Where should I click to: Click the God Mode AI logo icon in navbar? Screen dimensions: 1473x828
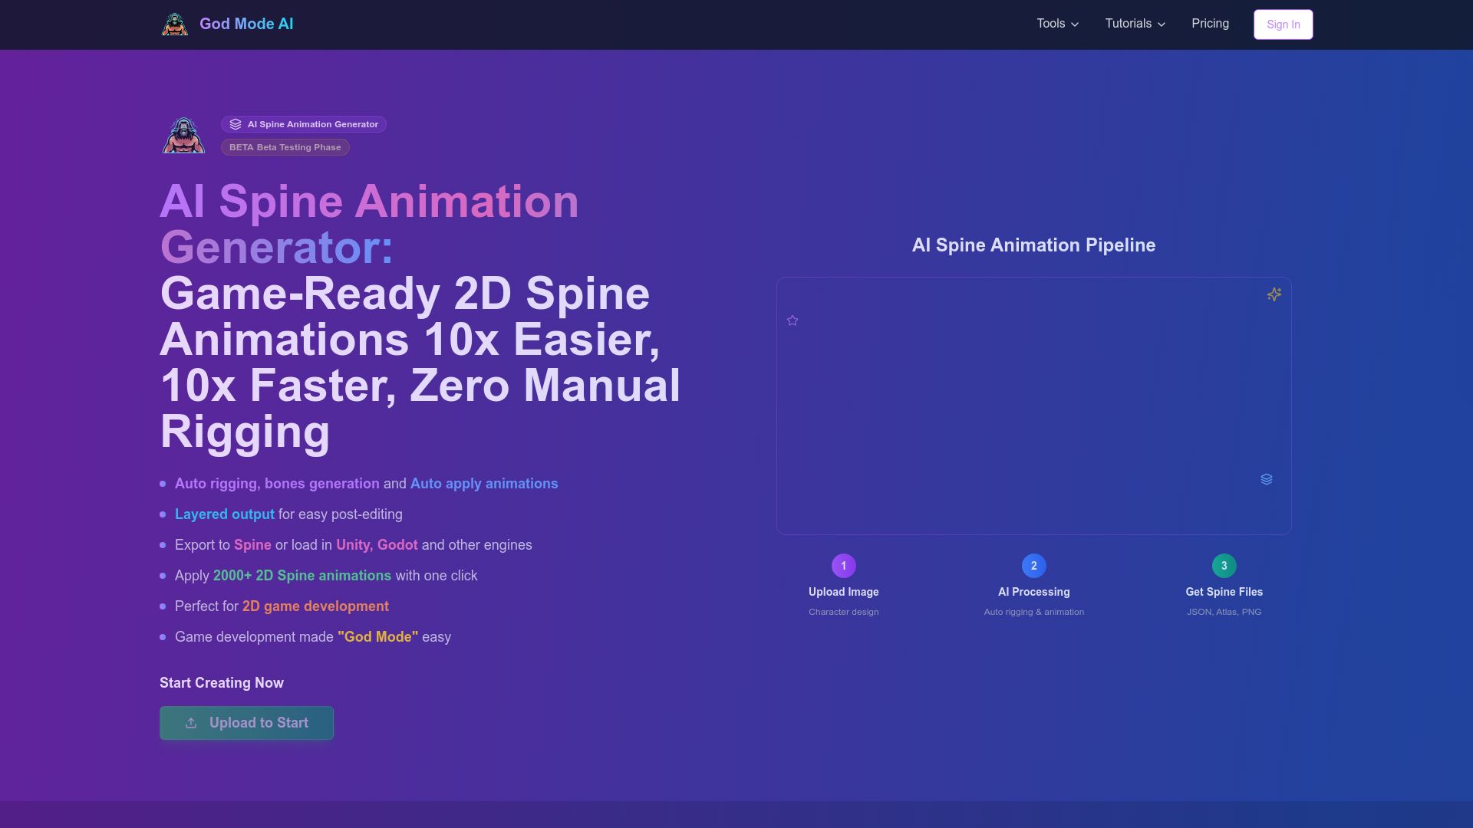pos(175,25)
